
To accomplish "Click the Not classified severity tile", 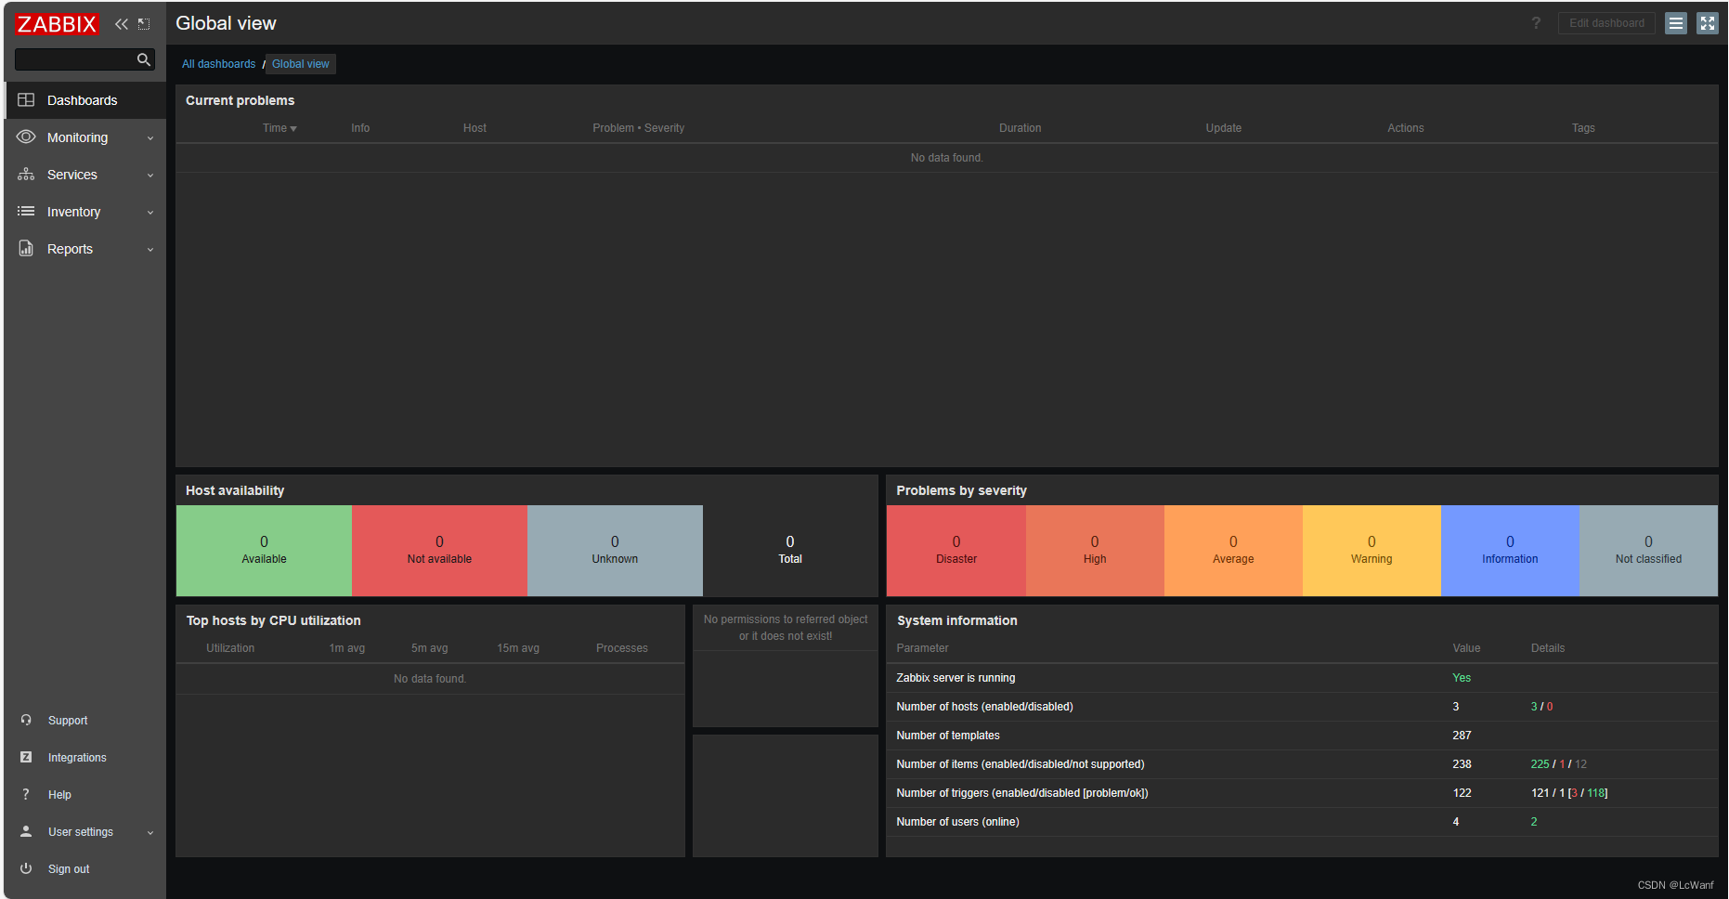I will click(x=1648, y=551).
